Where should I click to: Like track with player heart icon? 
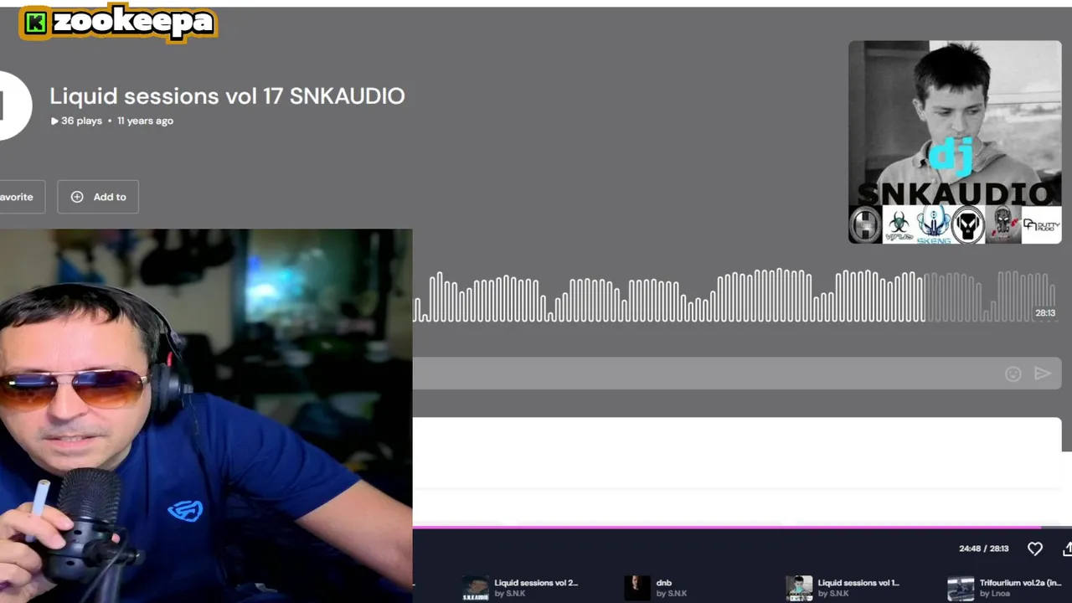tap(1035, 549)
